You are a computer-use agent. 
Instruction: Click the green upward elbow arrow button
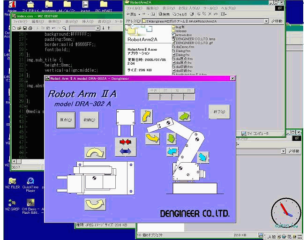[x=184, y=116]
